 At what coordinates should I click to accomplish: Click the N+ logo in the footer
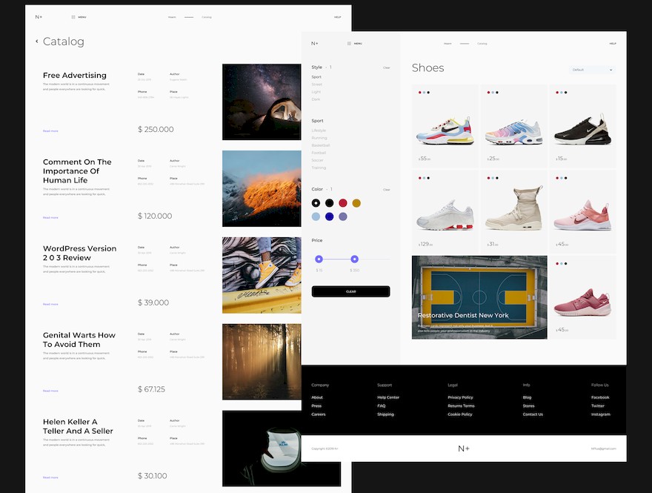(x=464, y=449)
